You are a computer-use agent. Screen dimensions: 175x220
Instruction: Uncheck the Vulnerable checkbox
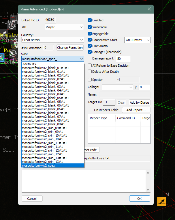(90, 27)
